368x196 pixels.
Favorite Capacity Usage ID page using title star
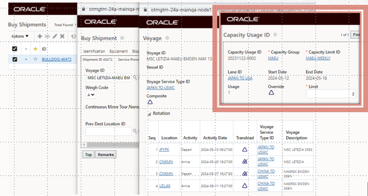(275, 34)
